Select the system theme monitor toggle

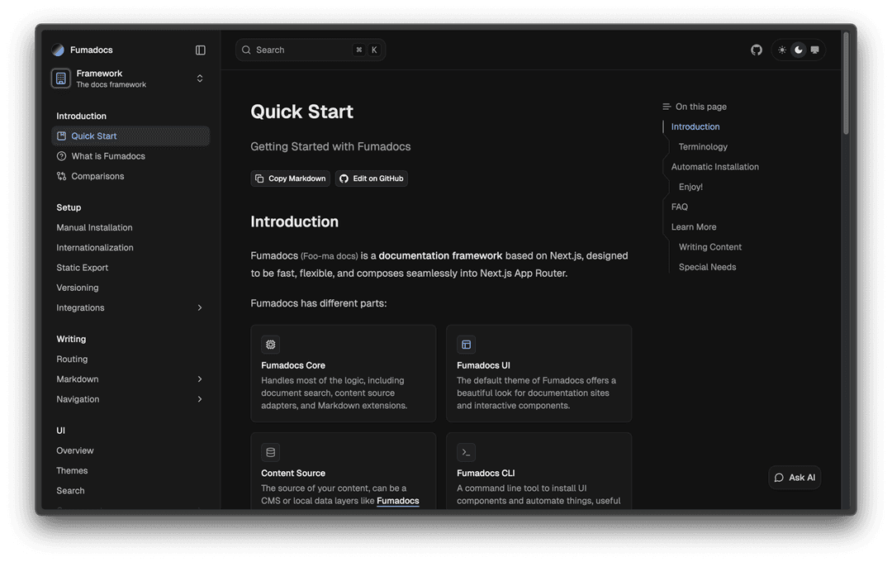click(x=815, y=50)
